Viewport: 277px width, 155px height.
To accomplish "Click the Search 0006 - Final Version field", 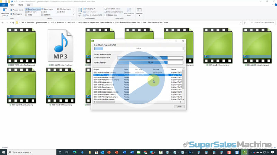I will pos(263,22).
